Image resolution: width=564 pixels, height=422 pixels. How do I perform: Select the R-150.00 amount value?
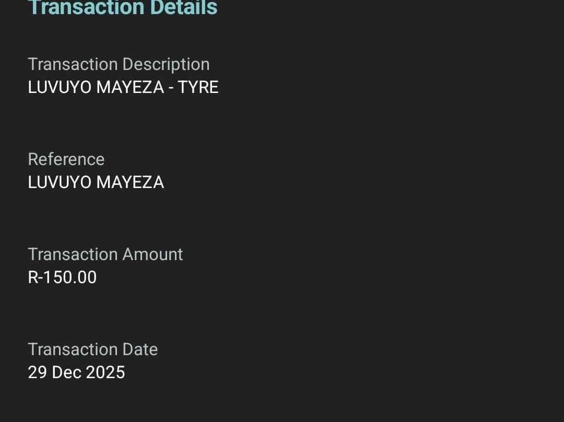(62, 277)
